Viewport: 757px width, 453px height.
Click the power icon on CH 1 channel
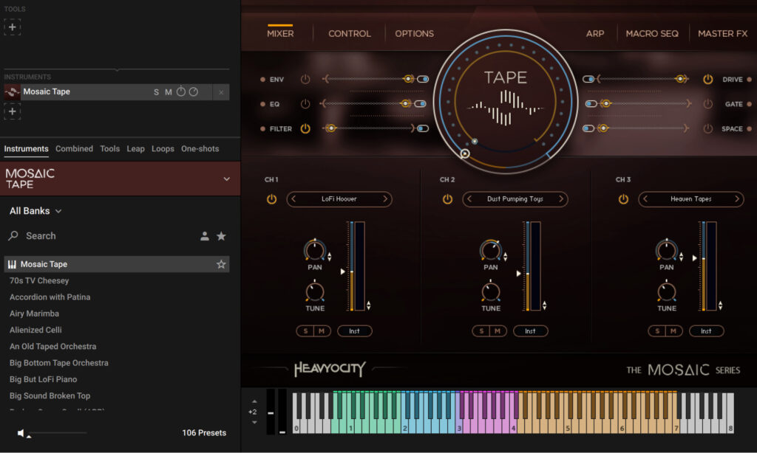tap(274, 198)
